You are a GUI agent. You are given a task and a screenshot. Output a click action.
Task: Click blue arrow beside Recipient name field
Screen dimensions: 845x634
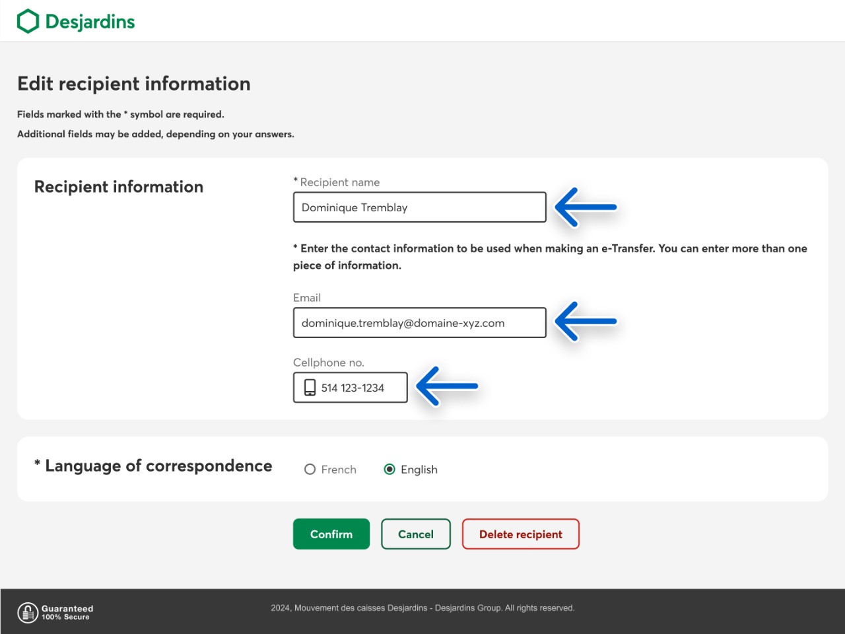585,207
